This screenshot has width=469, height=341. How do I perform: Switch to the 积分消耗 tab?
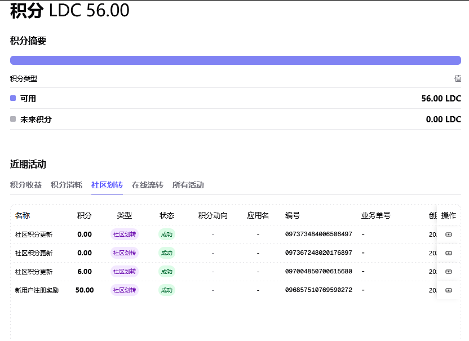pos(67,185)
